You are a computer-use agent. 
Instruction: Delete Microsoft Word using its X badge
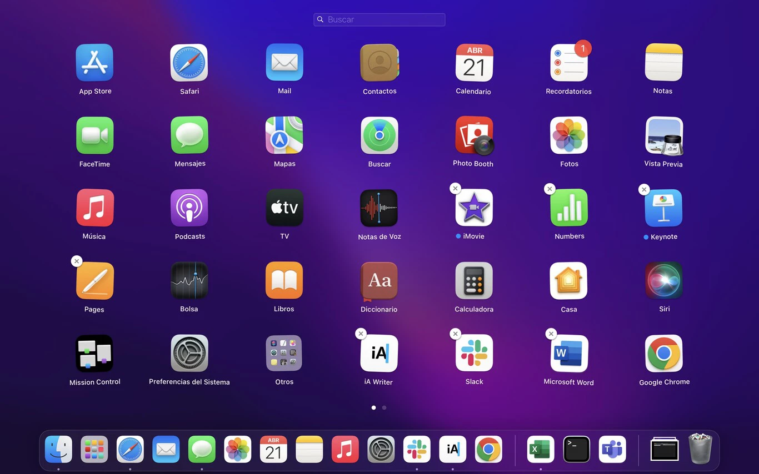click(x=551, y=334)
